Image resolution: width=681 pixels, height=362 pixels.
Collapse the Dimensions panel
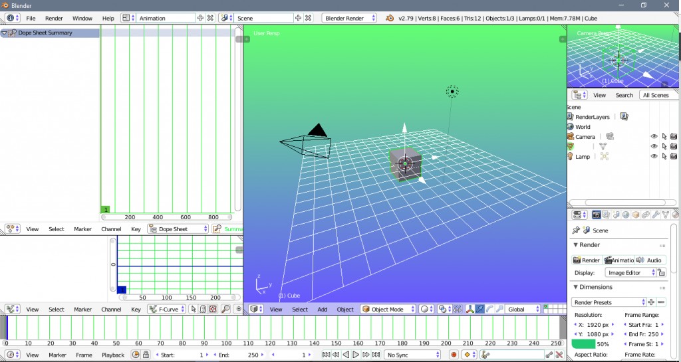(x=576, y=287)
